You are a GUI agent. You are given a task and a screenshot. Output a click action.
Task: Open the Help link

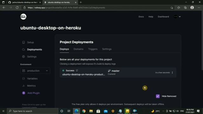151,17
